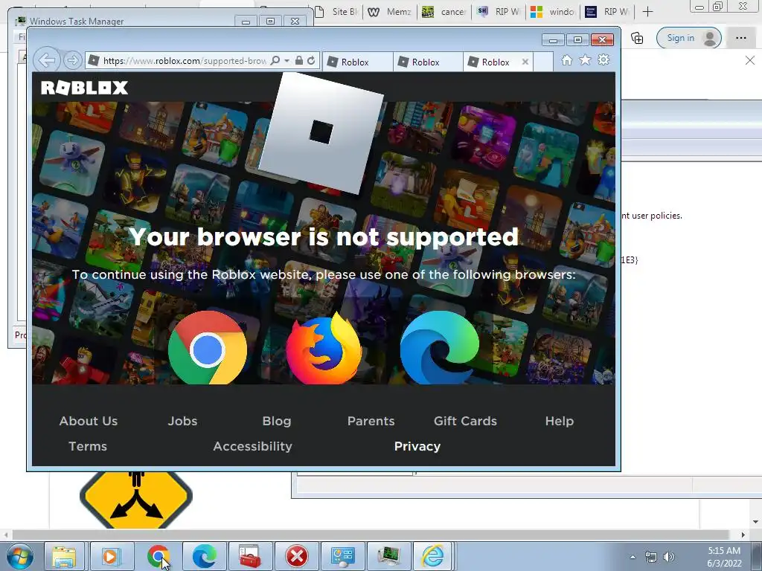Click the volume speaker icon in tray
The height and width of the screenshot is (571, 762).
point(669,557)
